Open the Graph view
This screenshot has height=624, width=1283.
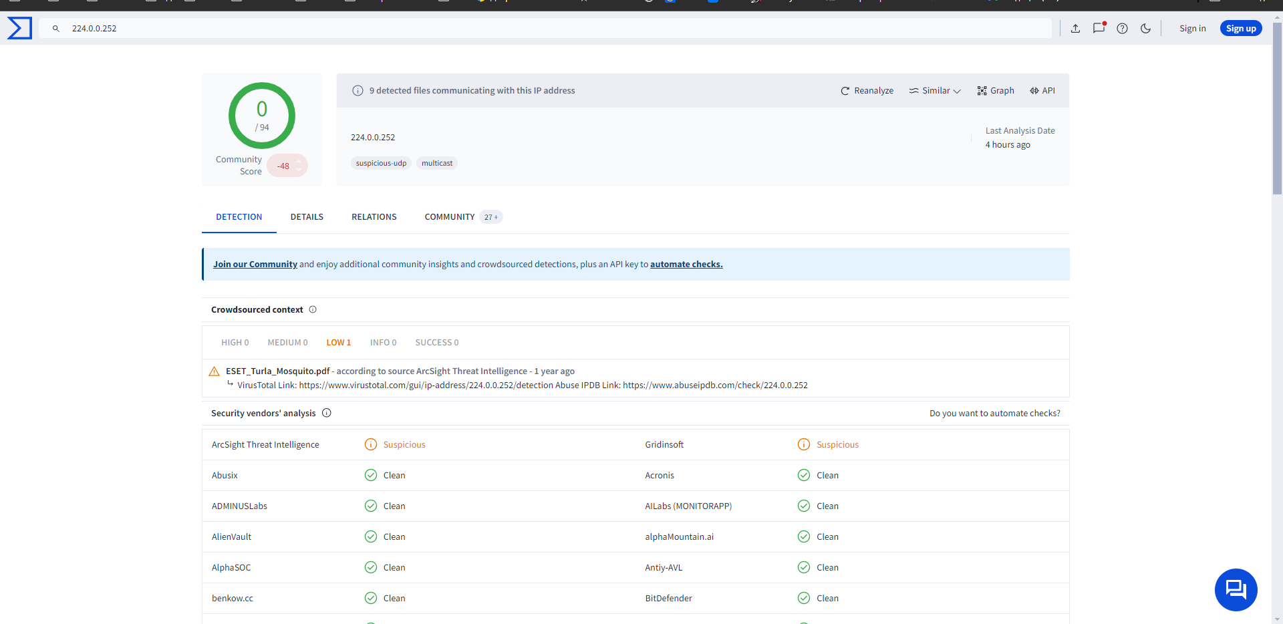[x=996, y=91]
